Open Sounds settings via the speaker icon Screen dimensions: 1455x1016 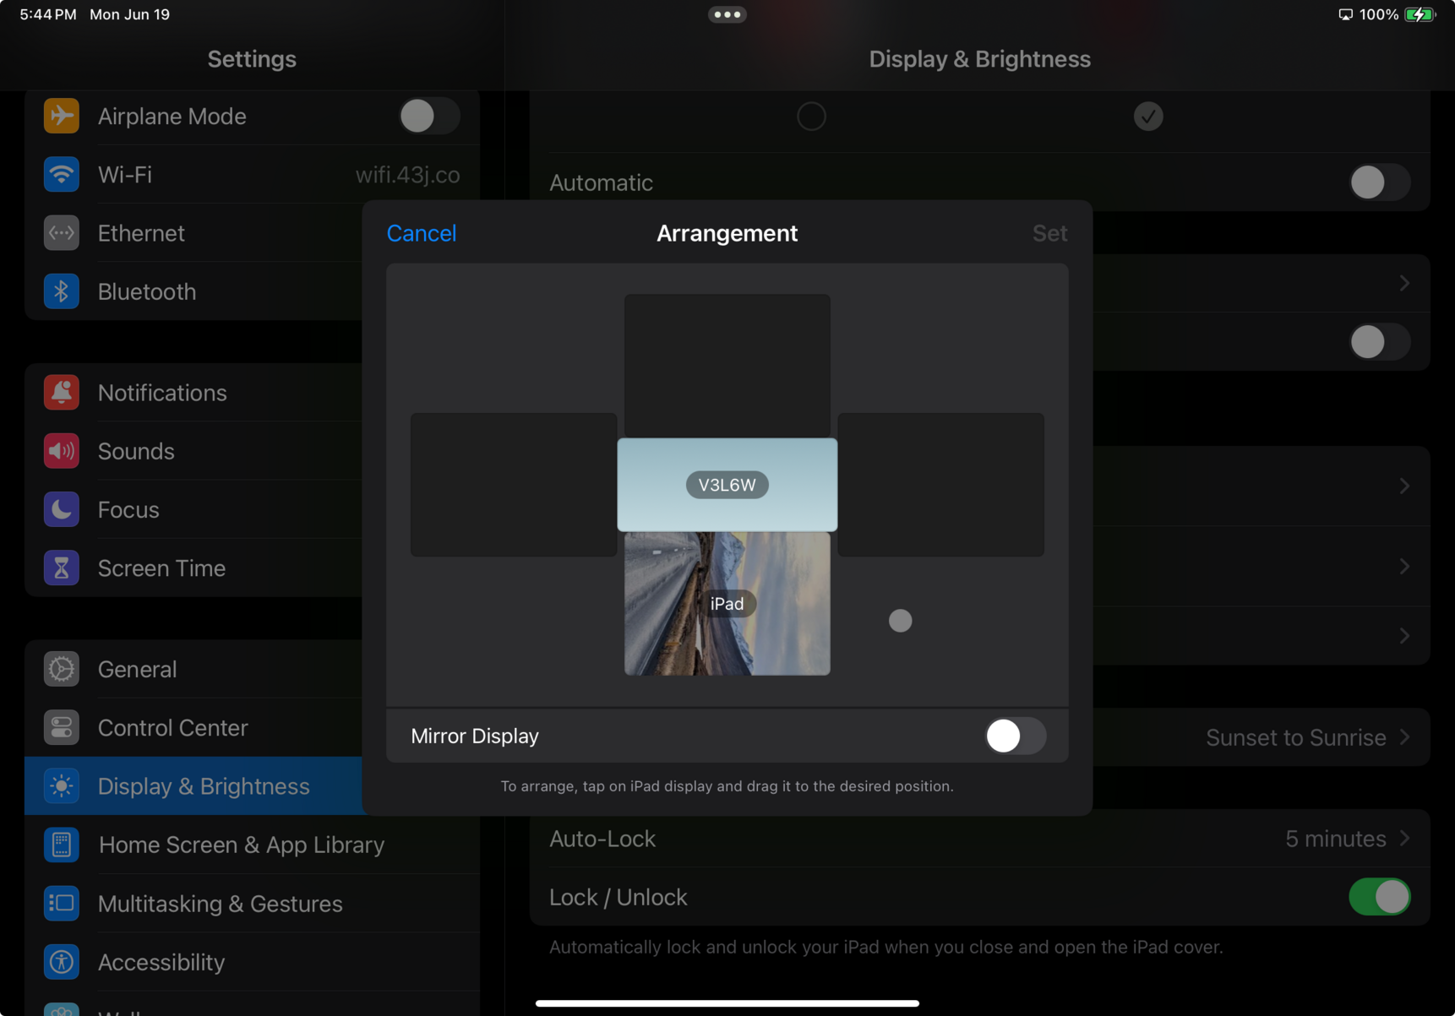tap(61, 451)
